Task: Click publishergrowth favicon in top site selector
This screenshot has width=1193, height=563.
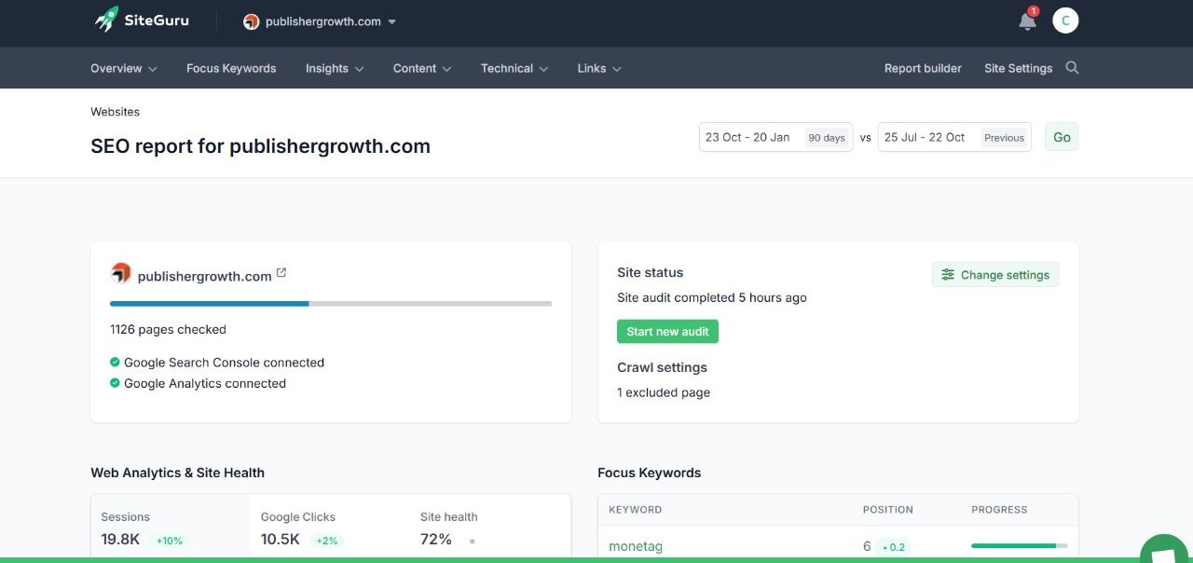Action: 251,21
